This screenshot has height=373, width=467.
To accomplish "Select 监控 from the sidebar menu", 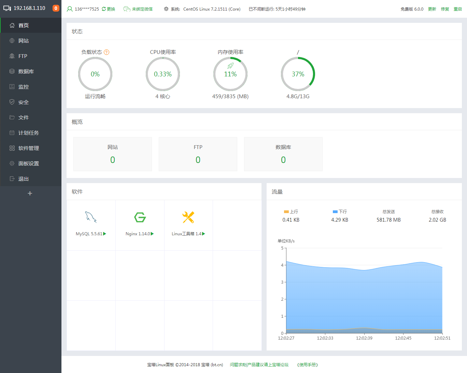I will point(31,87).
